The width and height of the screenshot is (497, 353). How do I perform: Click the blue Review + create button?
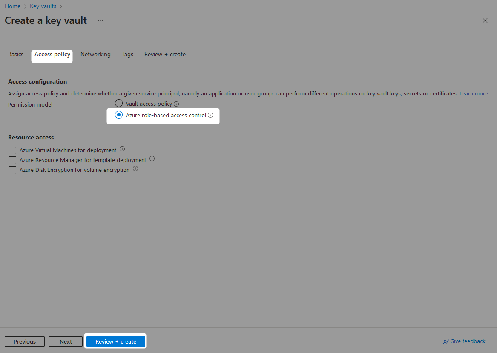pyautogui.click(x=116, y=341)
